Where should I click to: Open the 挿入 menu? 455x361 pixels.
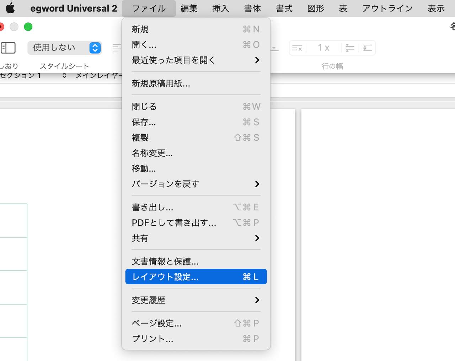221,8
